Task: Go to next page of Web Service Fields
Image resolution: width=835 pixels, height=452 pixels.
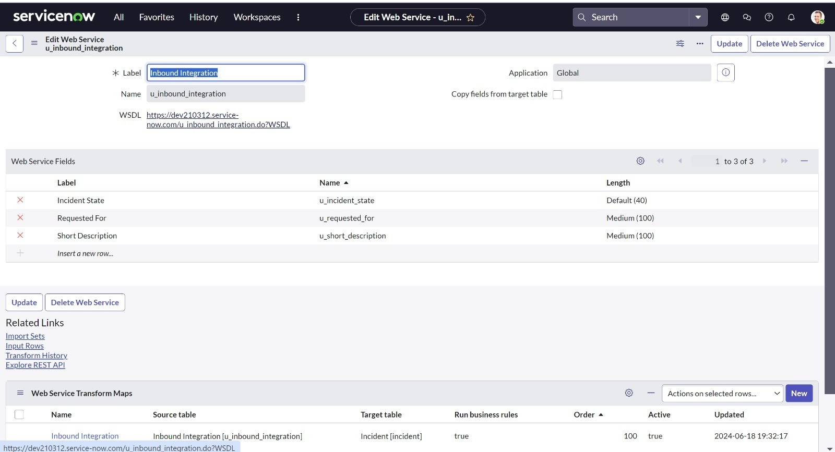Action: point(765,161)
